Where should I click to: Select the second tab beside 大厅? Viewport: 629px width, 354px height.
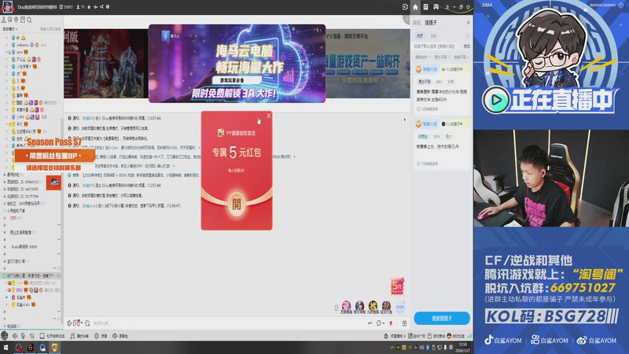click(x=434, y=35)
